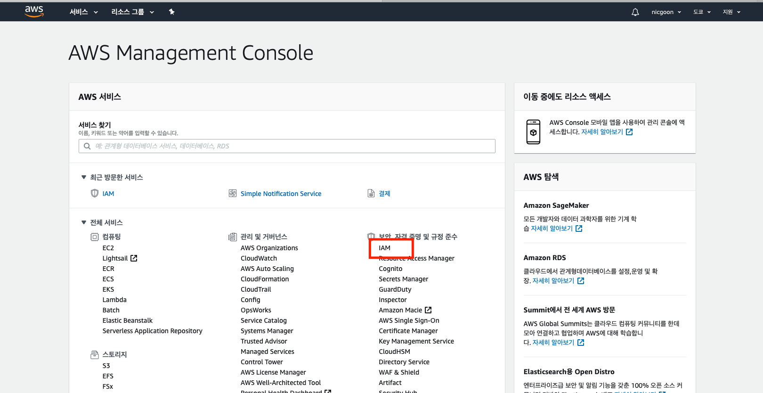This screenshot has width=763, height=393.
Task: Open AWS License Manager
Action: (273, 372)
